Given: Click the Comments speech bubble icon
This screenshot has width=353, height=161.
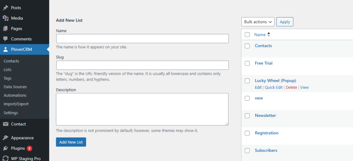Looking at the screenshot, I should [6, 39].
